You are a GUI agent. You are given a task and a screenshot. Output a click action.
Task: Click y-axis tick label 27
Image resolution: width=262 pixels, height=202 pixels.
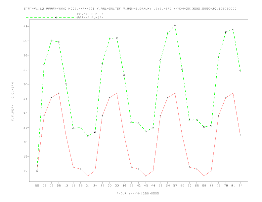[x=25, y=99]
